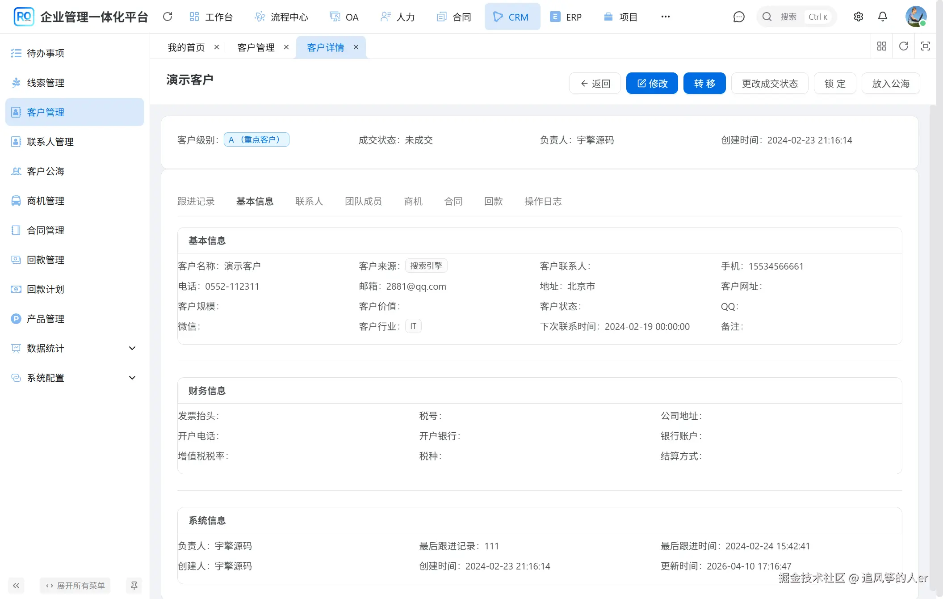943x599 pixels.
Task: Switch to the 流程中心 module
Action: (x=281, y=17)
